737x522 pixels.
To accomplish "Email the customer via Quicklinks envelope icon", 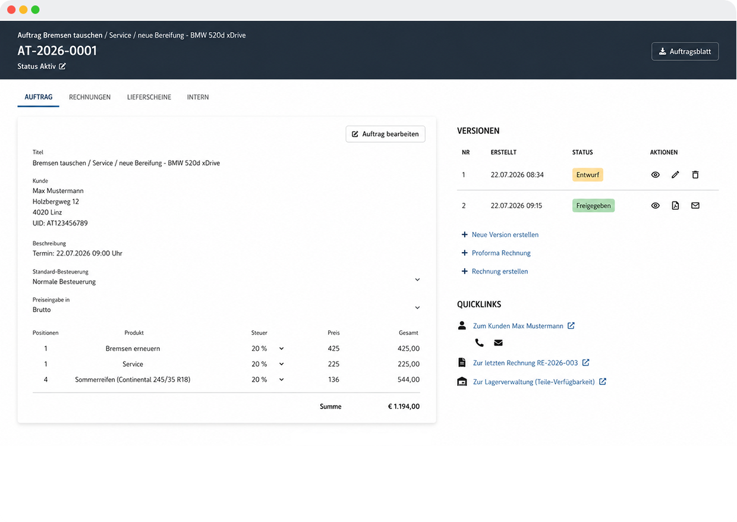I will pyautogui.click(x=499, y=343).
